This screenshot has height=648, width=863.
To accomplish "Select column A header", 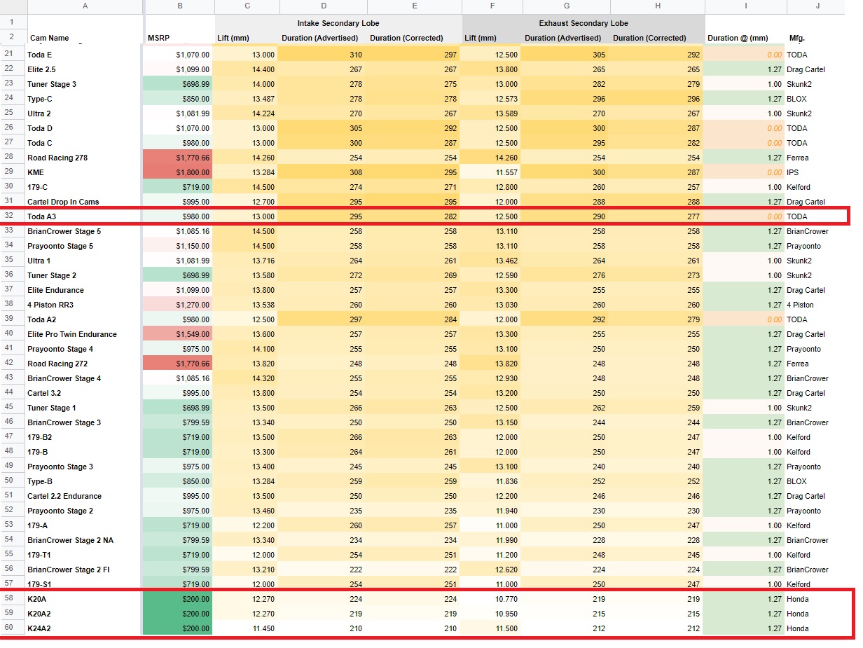I will pyautogui.click(x=85, y=6).
